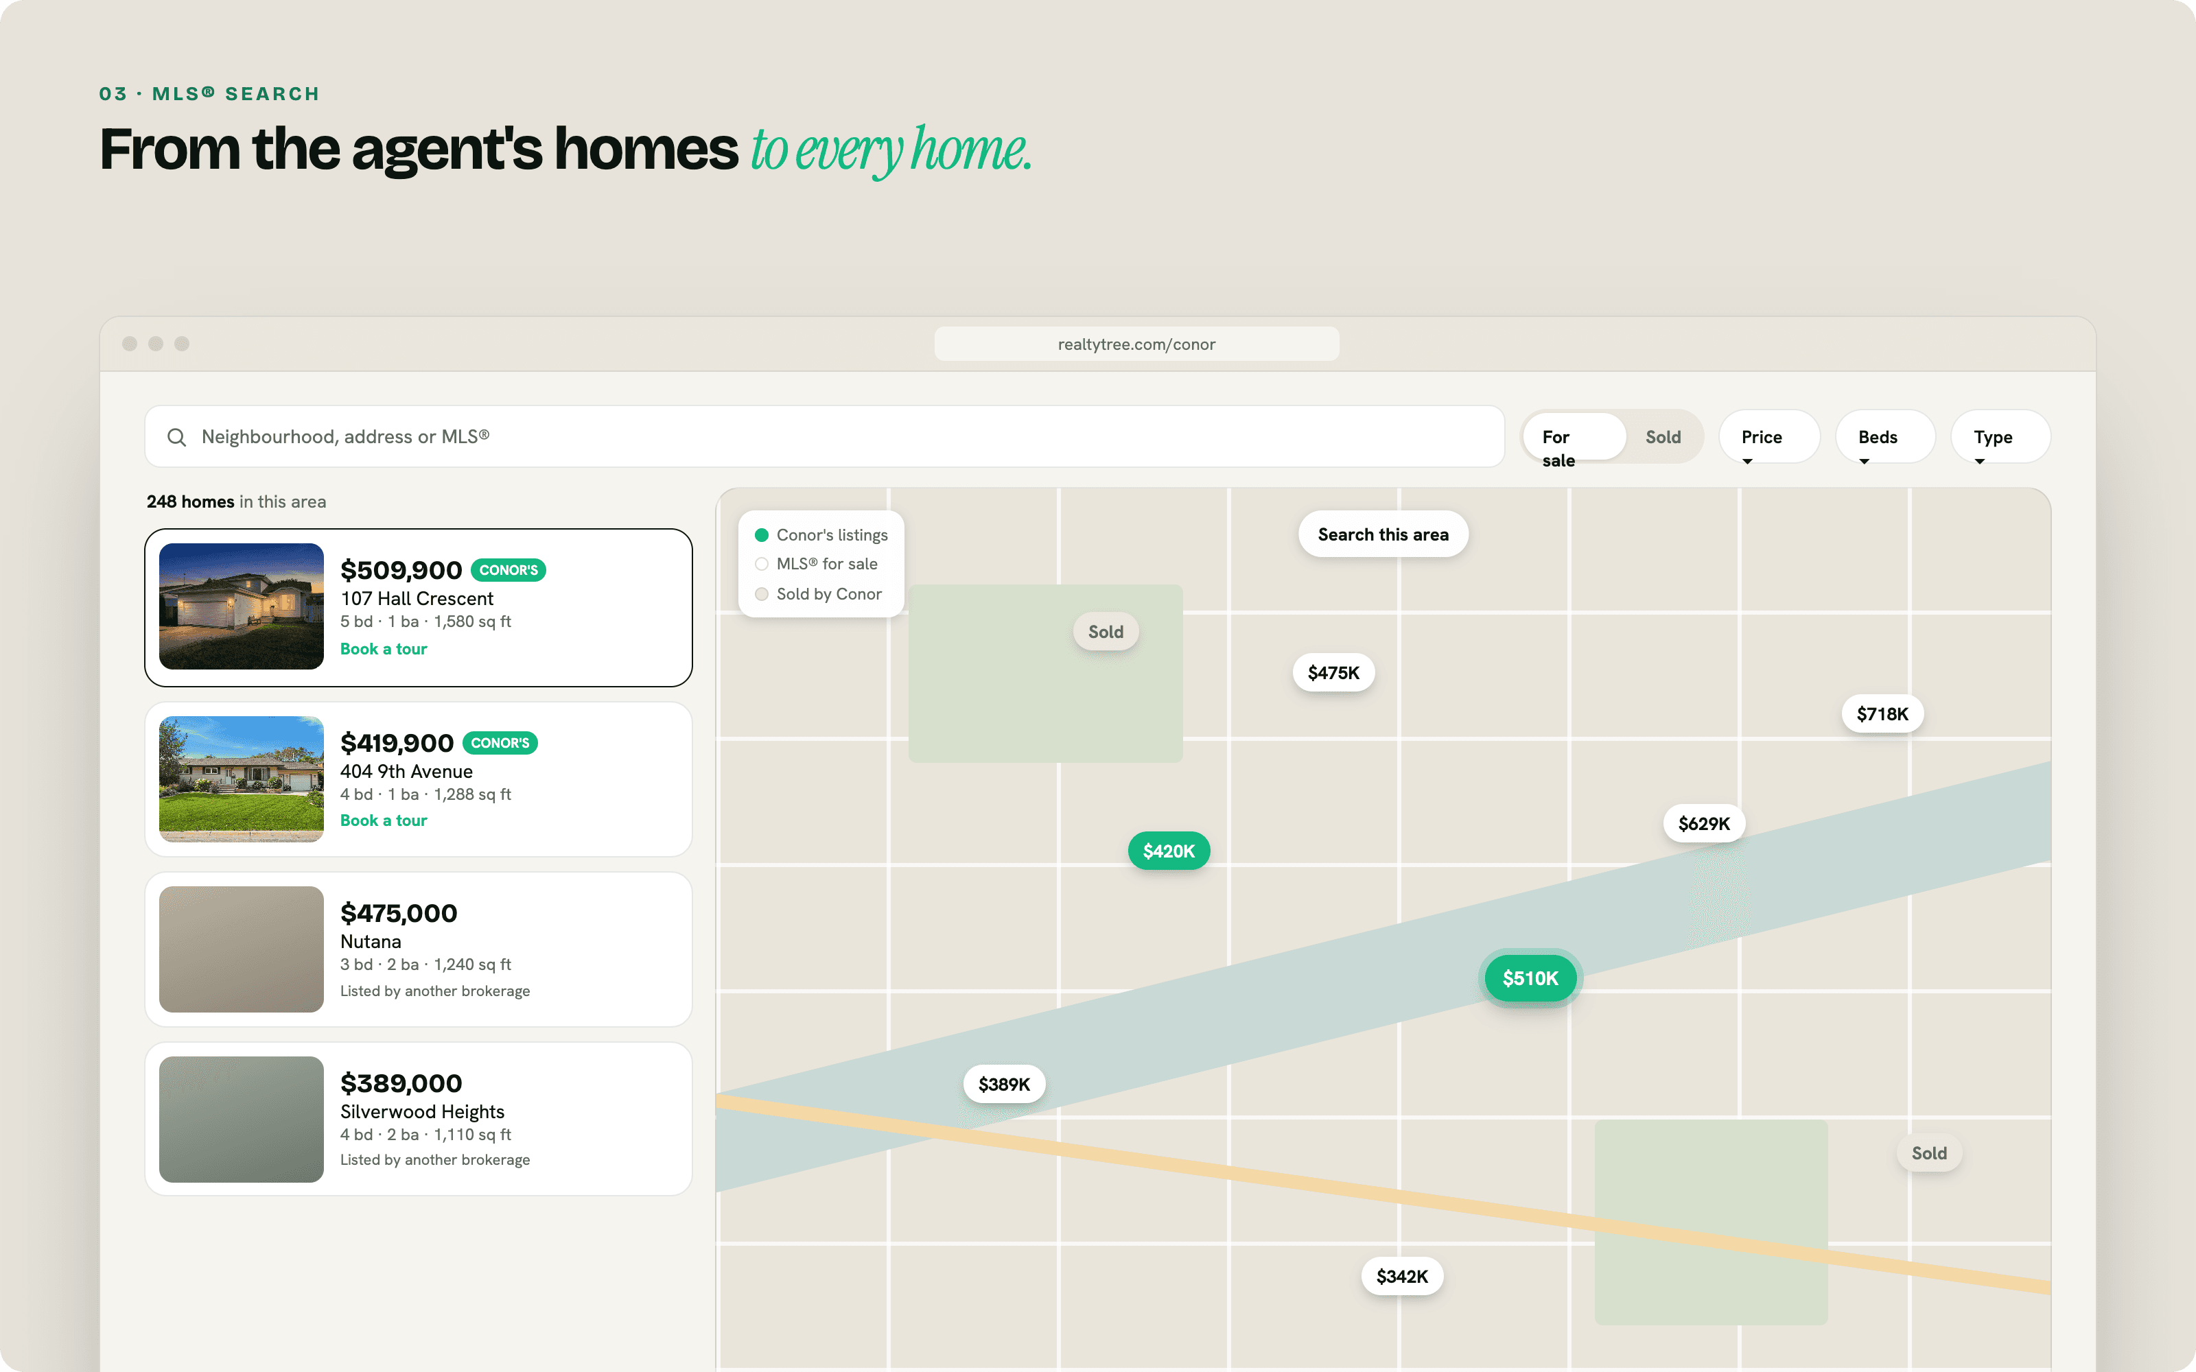Image resolution: width=2196 pixels, height=1372 pixels.
Task: Select the $342K map price marker
Action: coord(1402,1277)
